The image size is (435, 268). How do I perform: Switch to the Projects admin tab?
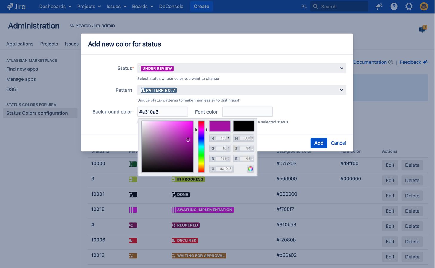49,44
